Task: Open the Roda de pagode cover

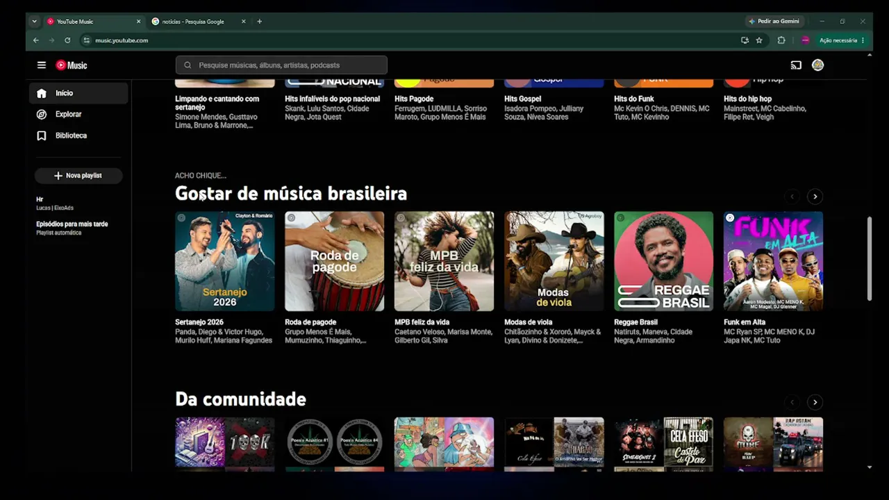Action: [335, 261]
